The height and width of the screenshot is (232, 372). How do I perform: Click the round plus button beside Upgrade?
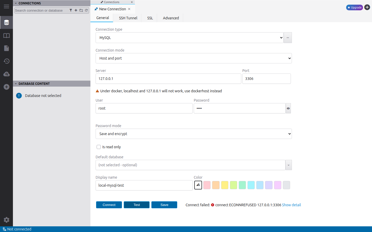pos(367,7)
